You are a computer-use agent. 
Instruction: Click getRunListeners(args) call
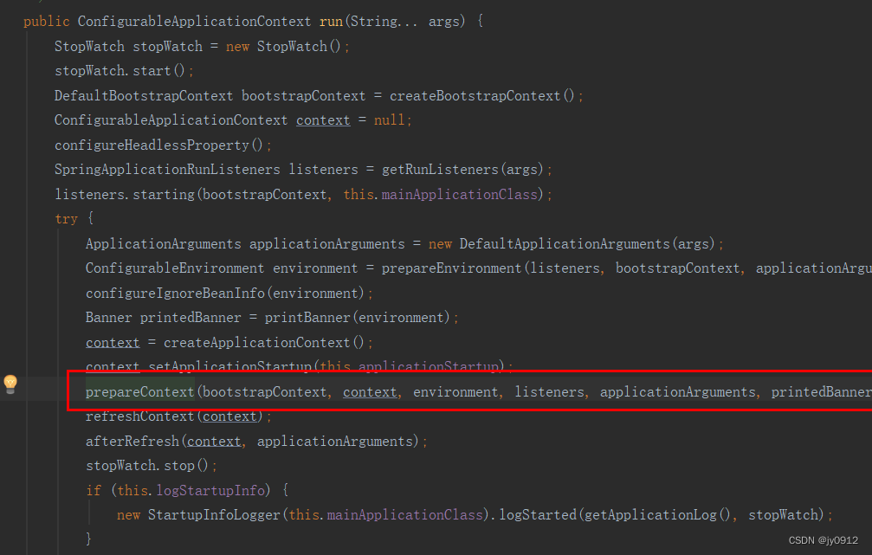[462, 170]
